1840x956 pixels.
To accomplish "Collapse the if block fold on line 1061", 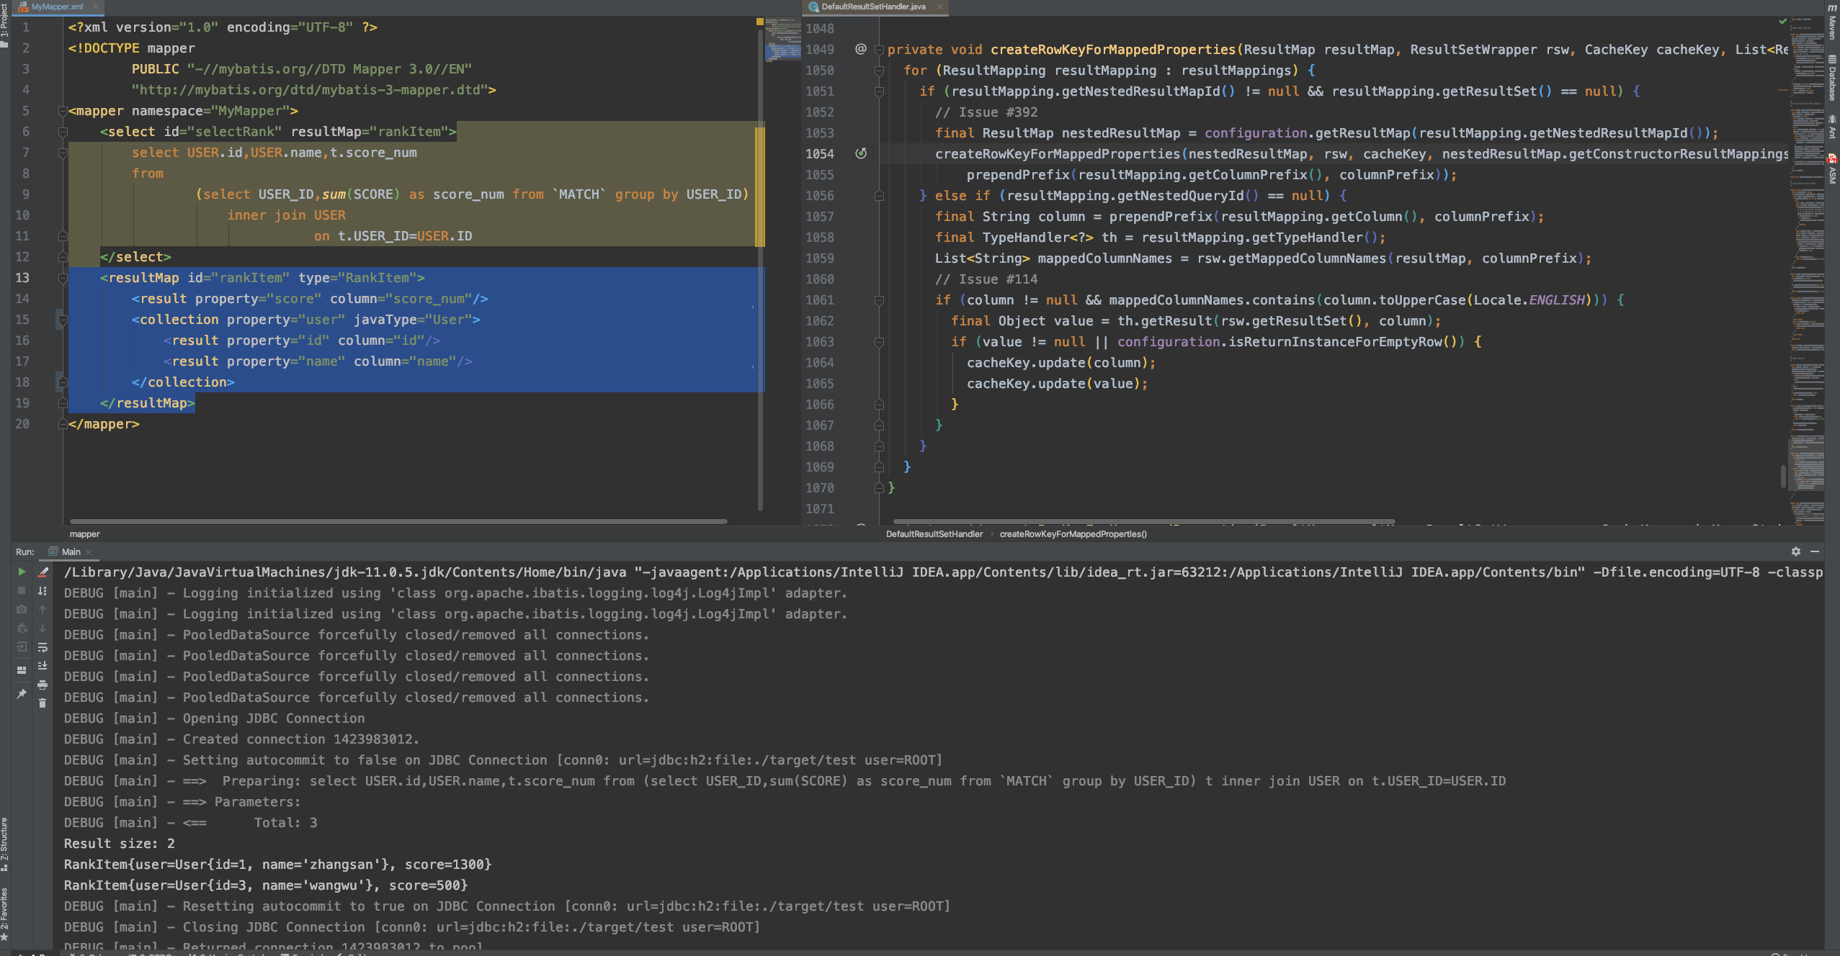I will pyautogui.click(x=879, y=300).
